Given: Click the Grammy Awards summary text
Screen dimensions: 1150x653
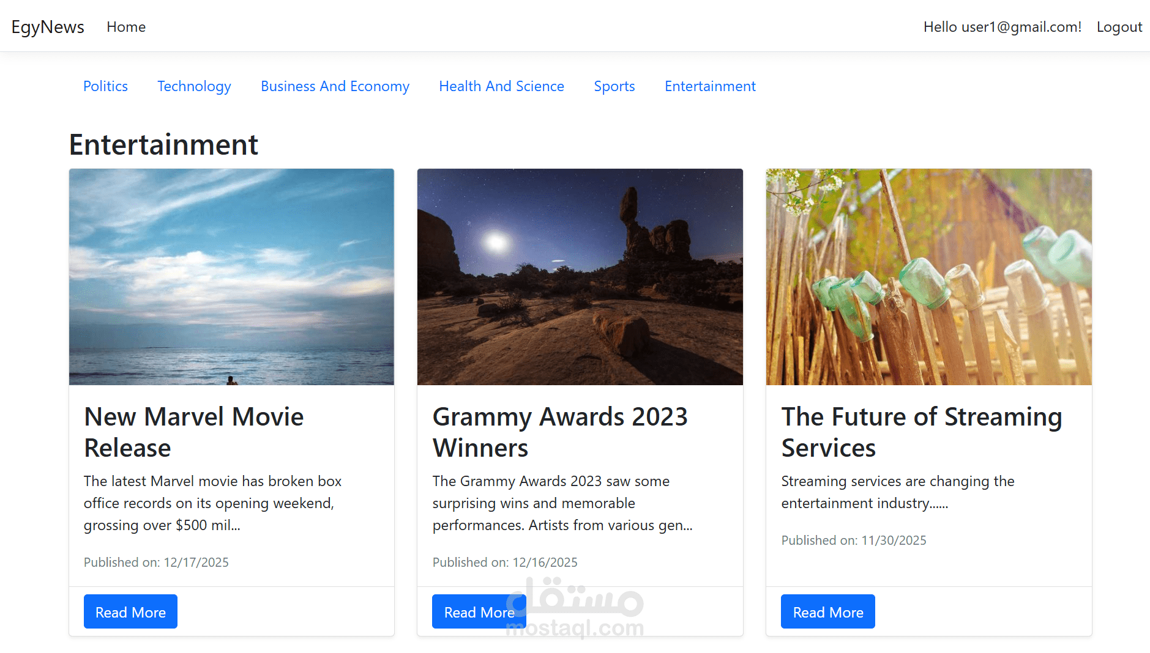Looking at the screenshot, I should coord(562,503).
